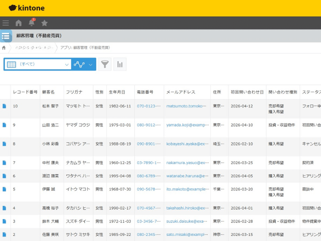
Task: Open the bookmarks star icon
Action: (44, 23)
